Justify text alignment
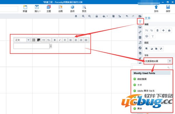The width and height of the screenshot is (175, 114). pyautogui.click(x=86, y=40)
